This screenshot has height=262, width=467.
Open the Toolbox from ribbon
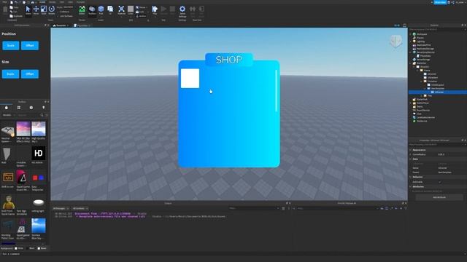tap(92, 10)
